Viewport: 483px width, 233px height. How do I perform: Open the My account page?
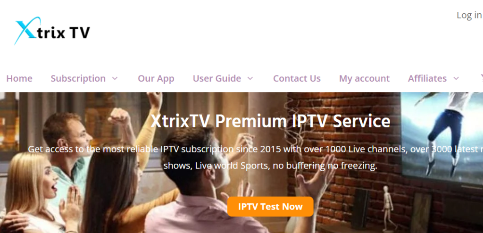[364, 79]
